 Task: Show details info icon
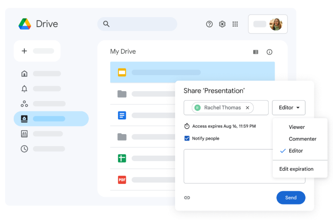pyautogui.click(x=269, y=52)
